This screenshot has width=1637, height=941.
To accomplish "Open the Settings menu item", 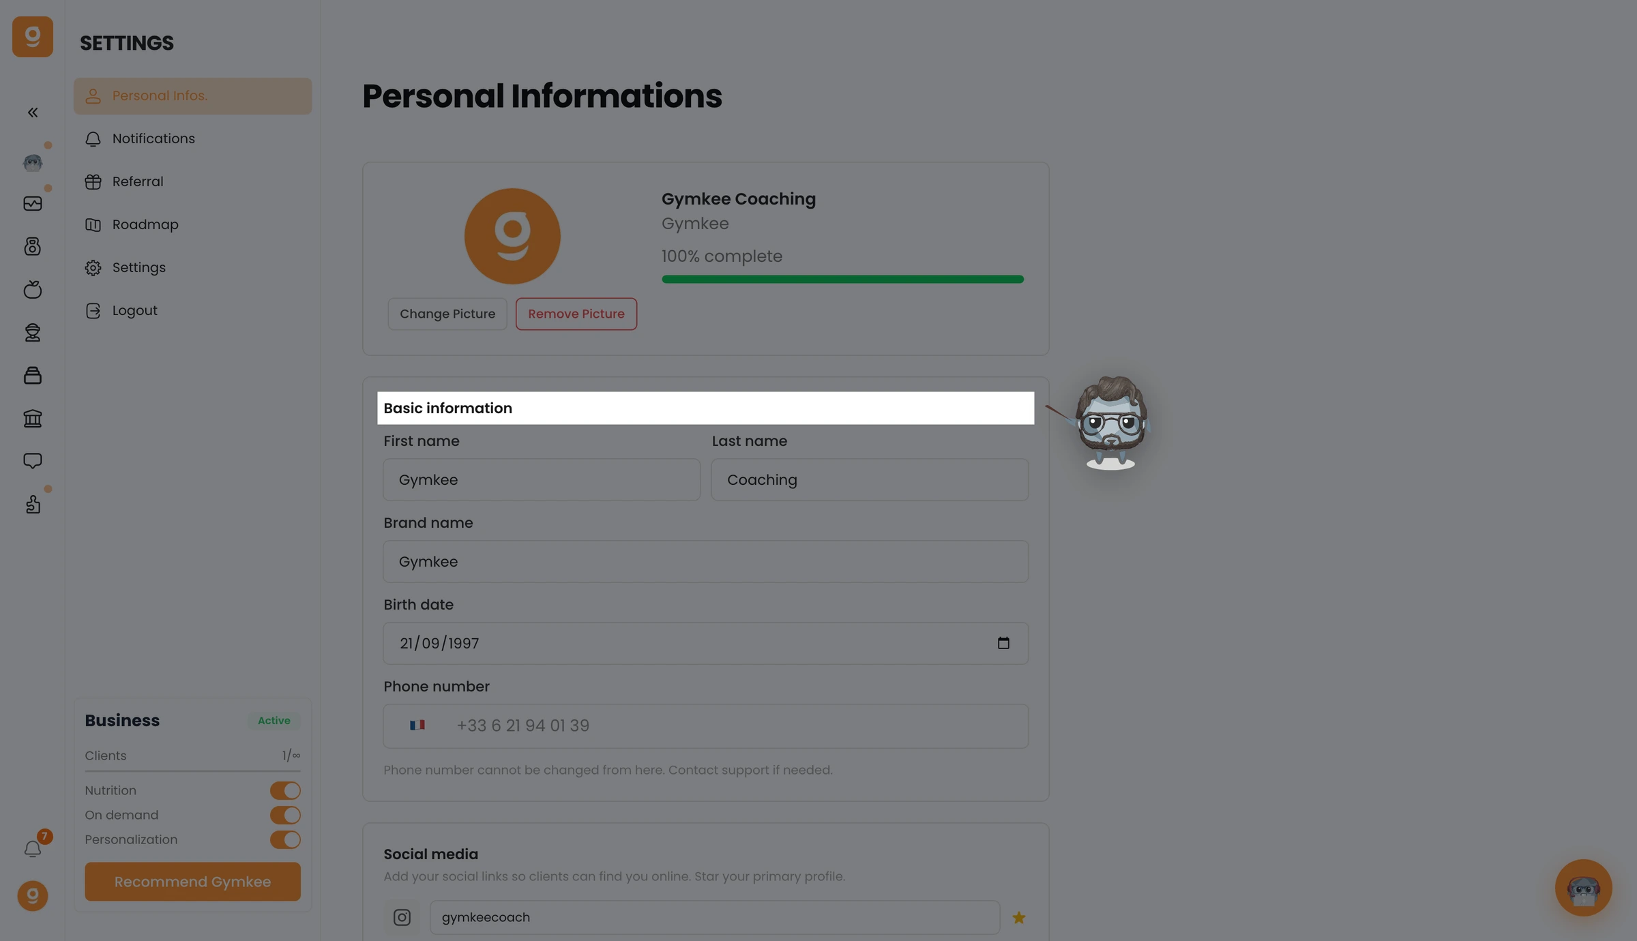I will pyautogui.click(x=193, y=268).
